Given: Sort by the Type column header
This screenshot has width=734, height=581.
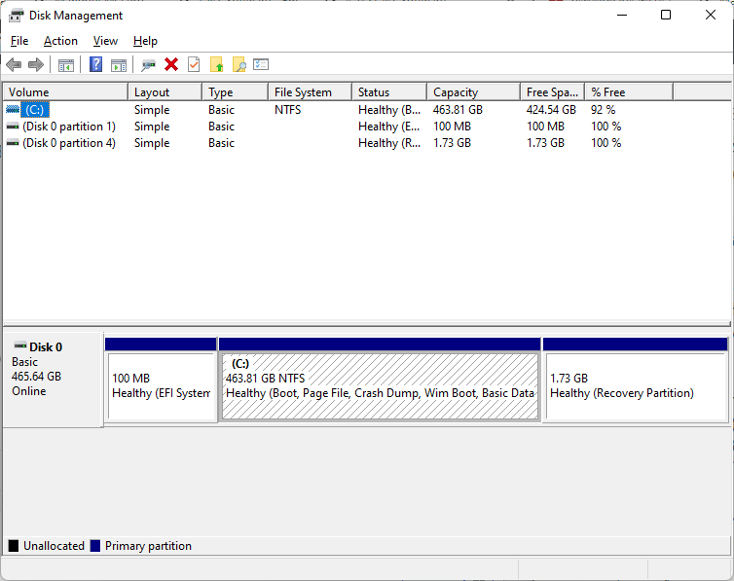Looking at the screenshot, I should point(236,92).
